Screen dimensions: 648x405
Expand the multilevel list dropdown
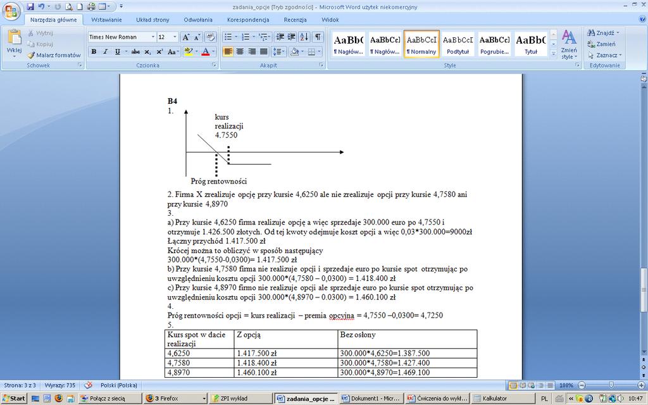(x=270, y=37)
